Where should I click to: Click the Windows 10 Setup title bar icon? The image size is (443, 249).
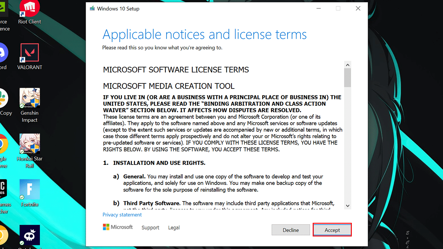click(92, 8)
